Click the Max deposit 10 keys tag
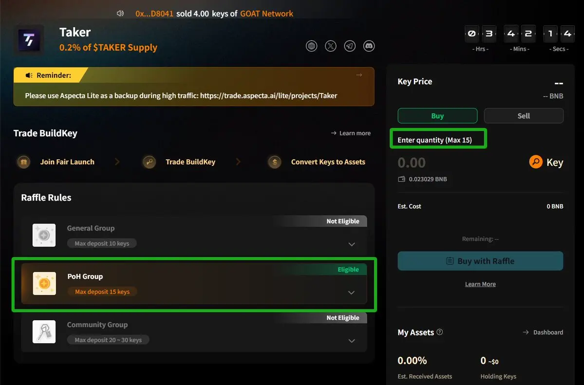The height and width of the screenshot is (385, 584). click(102, 243)
